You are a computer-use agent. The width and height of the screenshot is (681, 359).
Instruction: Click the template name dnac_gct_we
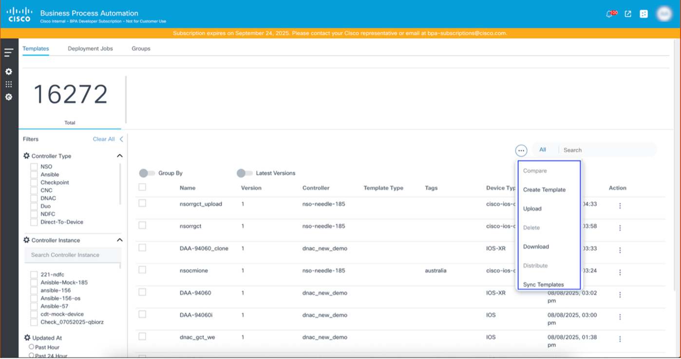pos(197,338)
